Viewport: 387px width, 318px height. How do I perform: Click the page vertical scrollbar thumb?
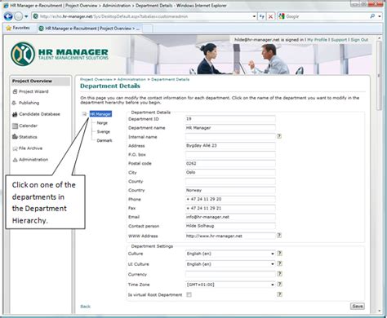379,76
